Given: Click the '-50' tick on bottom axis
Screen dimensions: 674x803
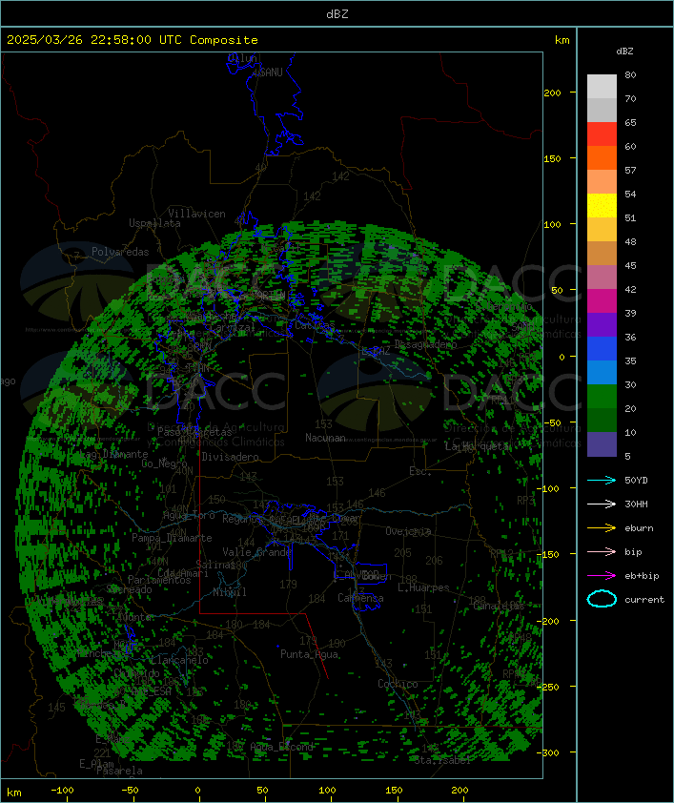Looking at the screenshot, I should [x=130, y=791].
